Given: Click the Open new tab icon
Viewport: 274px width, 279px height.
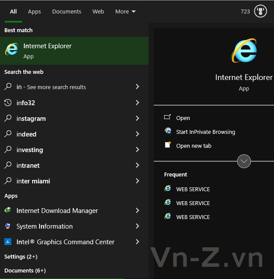Looking at the screenshot, I should point(168,145).
